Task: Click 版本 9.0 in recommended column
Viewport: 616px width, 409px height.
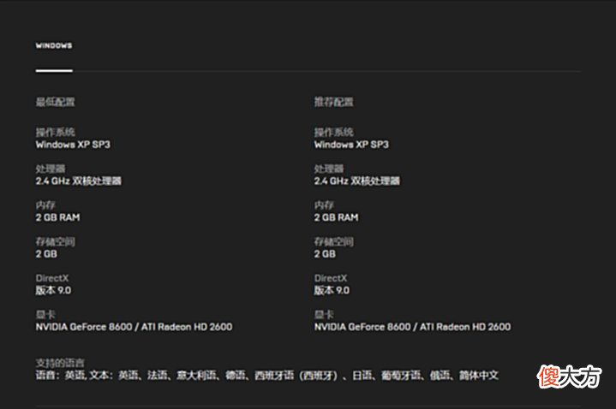Action: tap(332, 290)
